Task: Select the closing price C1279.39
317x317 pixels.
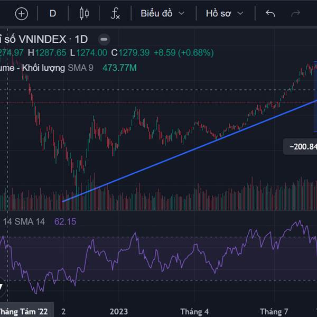Action: point(130,53)
